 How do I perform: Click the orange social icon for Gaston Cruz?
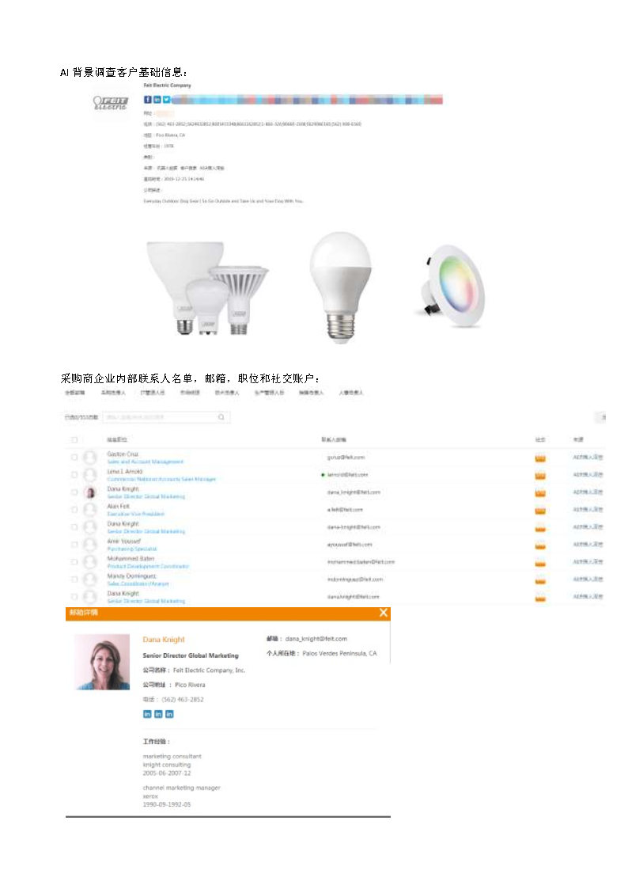(540, 458)
